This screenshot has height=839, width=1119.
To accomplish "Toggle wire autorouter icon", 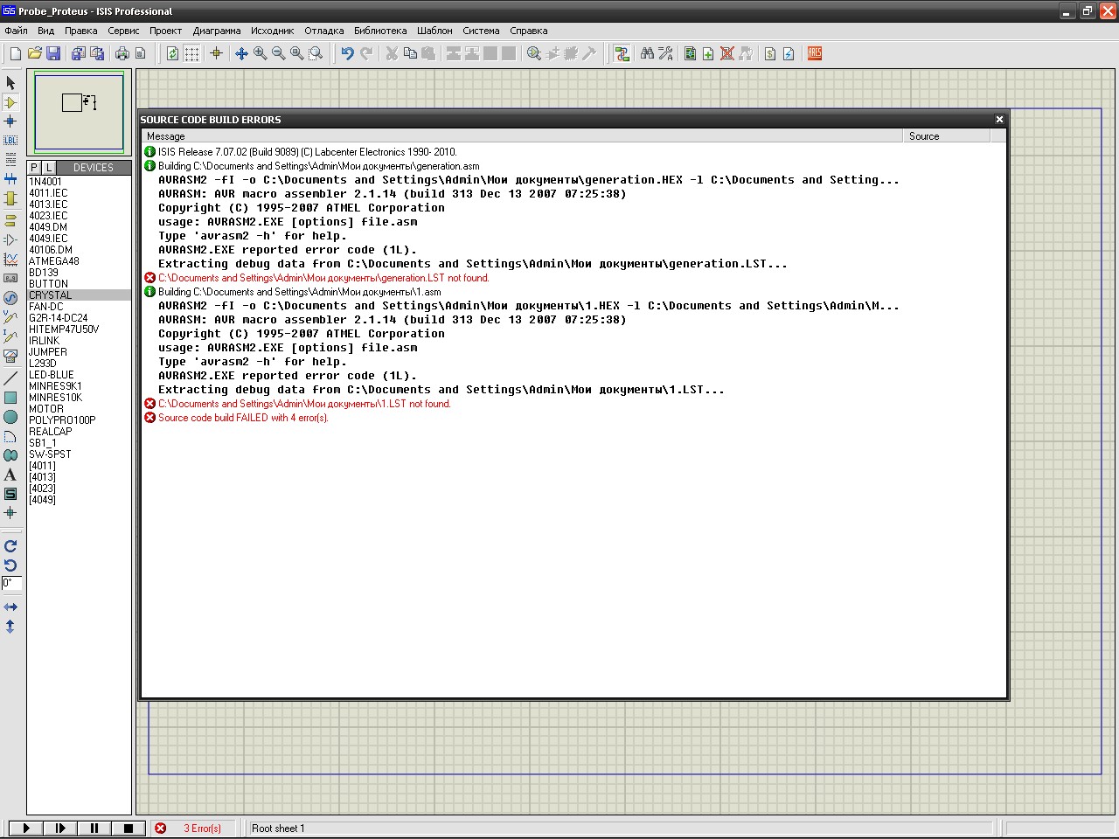I will [622, 54].
